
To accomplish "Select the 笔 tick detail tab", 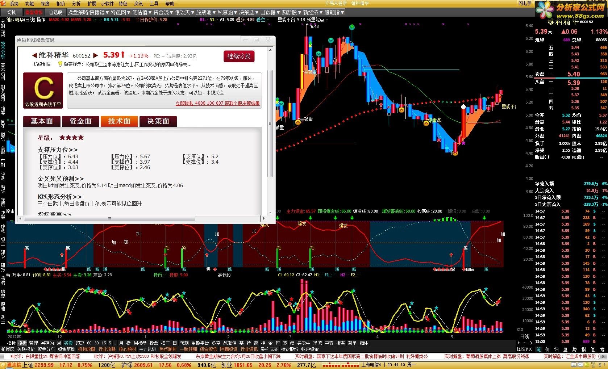I will [539, 349].
